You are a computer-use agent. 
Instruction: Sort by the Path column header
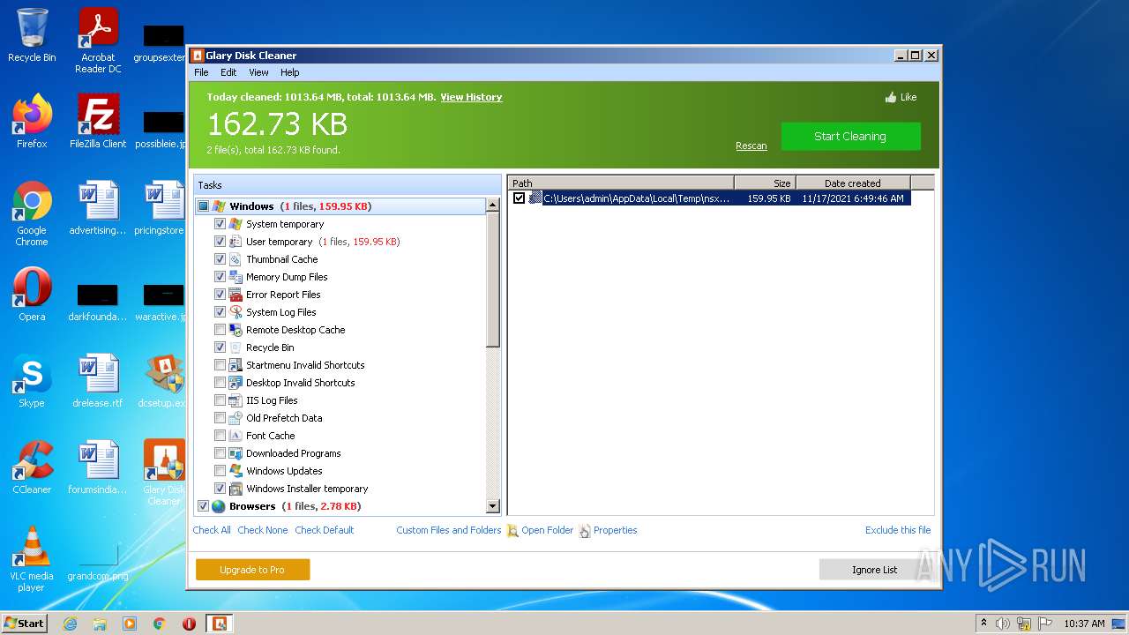tap(622, 183)
